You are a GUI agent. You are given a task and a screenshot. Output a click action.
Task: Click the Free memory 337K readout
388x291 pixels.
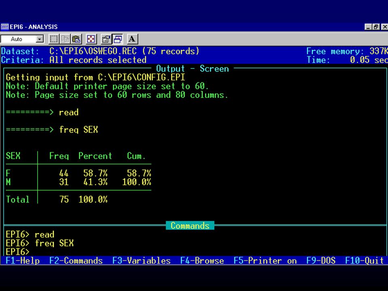coord(347,51)
